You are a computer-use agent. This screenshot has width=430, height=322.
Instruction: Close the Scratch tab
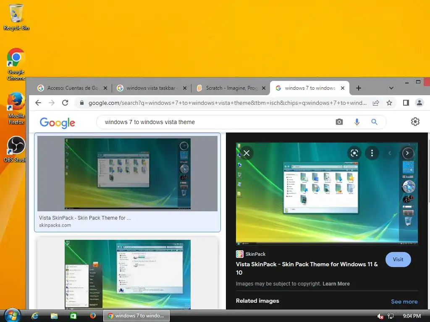[264, 88]
